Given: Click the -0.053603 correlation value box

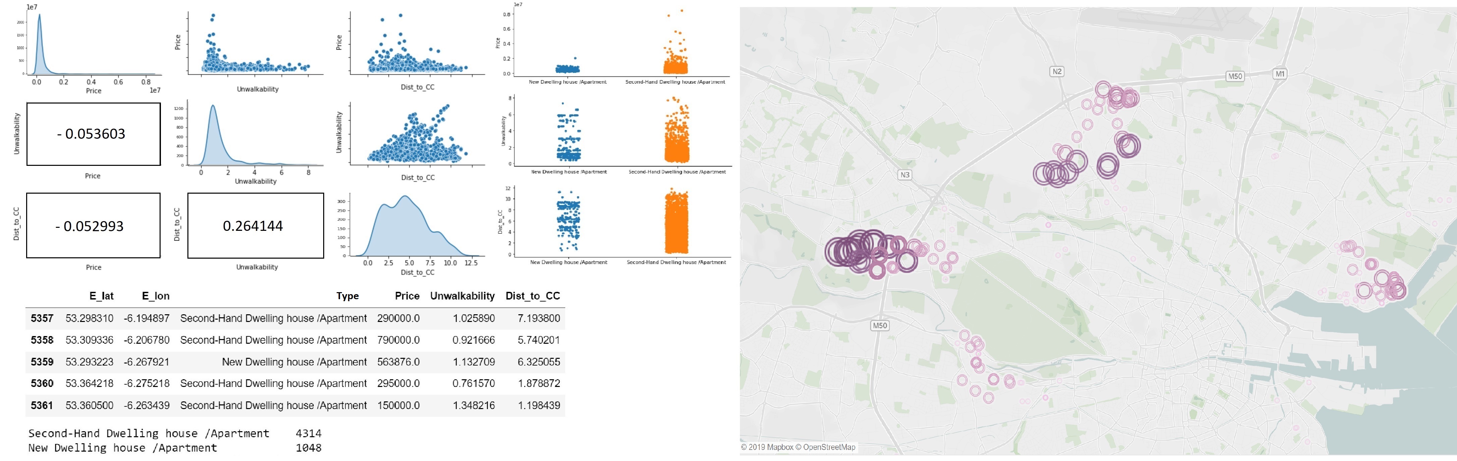Looking at the screenshot, I should (x=93, y=134).
